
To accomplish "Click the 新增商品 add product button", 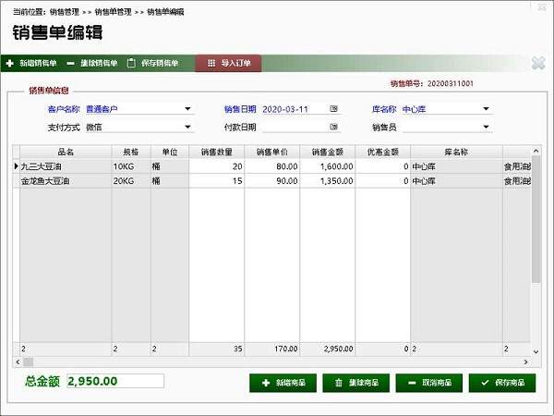I will click(283, 383).
